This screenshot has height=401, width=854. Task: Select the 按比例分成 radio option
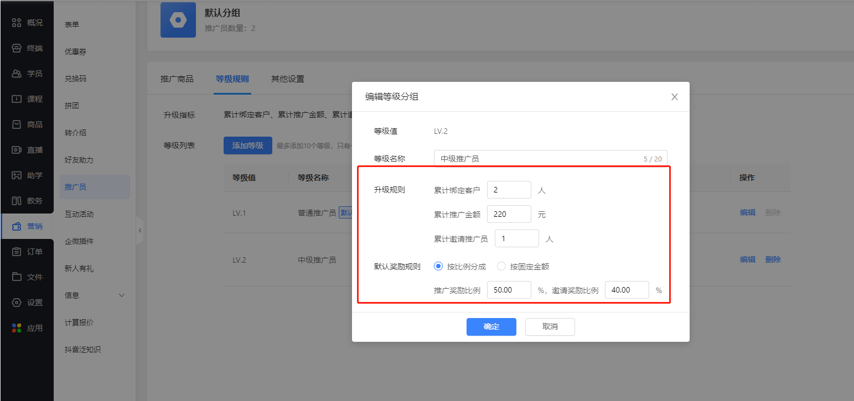(438, 266)
